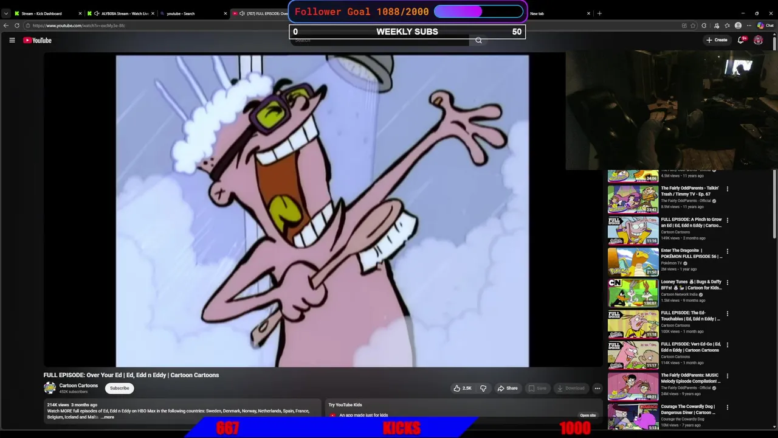Open options menu for The Ed-Touchables
The height and width of the screenshot is (438, 778).
[x=727, y=314]
